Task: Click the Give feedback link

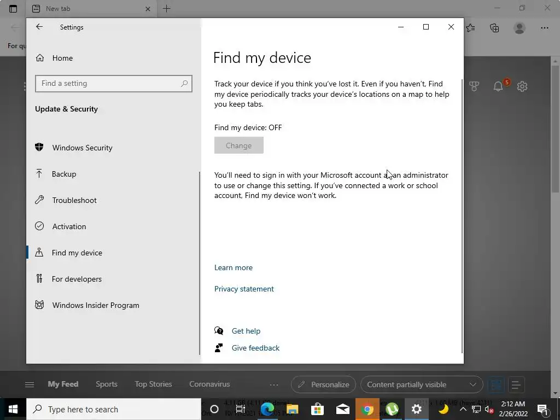Action: pyautogui.click(x=256, y=348)
